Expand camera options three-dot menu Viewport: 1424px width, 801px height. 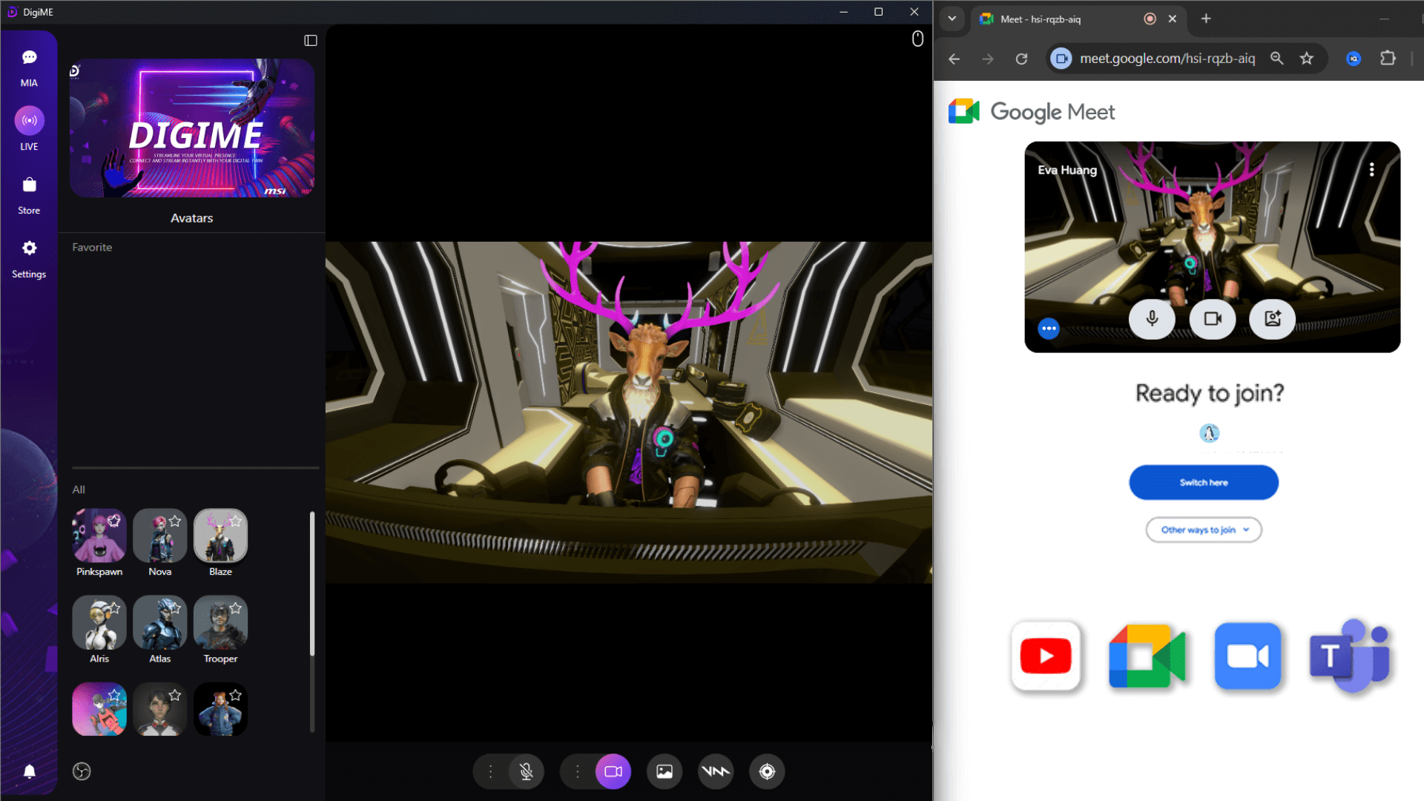[x=578, y=771]
